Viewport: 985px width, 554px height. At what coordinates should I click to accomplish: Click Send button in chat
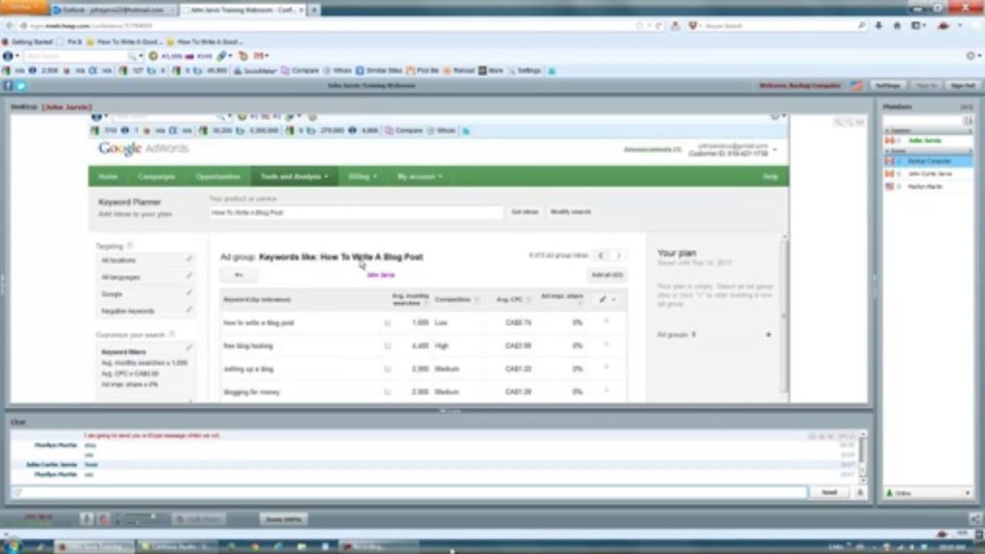tap(829, 492)
